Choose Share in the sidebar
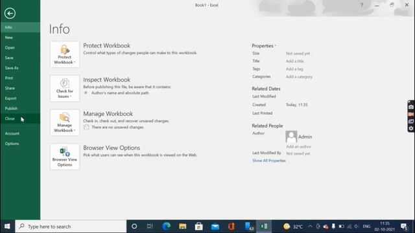415x233 pixels. [20, 88]
